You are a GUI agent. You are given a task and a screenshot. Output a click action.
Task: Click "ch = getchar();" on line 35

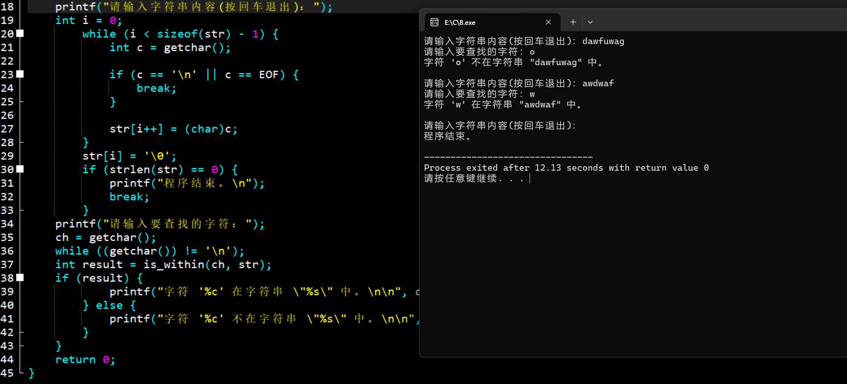(x=106, y=237)
